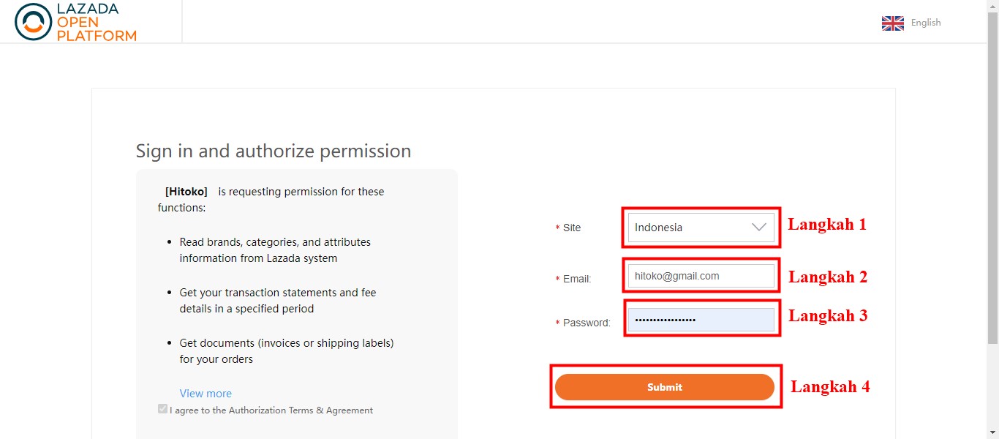The image size is (999, 439).
Task: Click the Sign in and authorize permission heading
Action: tap(274, 151)
